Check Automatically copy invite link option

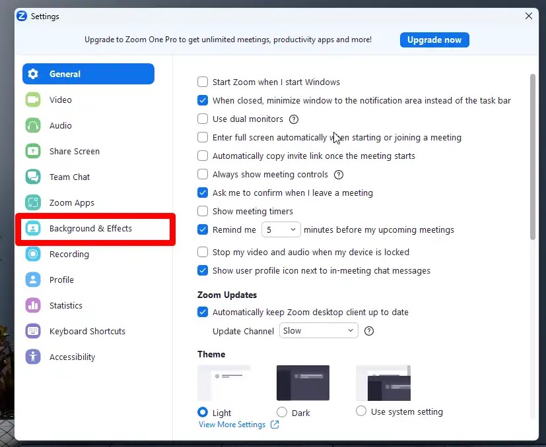pos(203,156)
